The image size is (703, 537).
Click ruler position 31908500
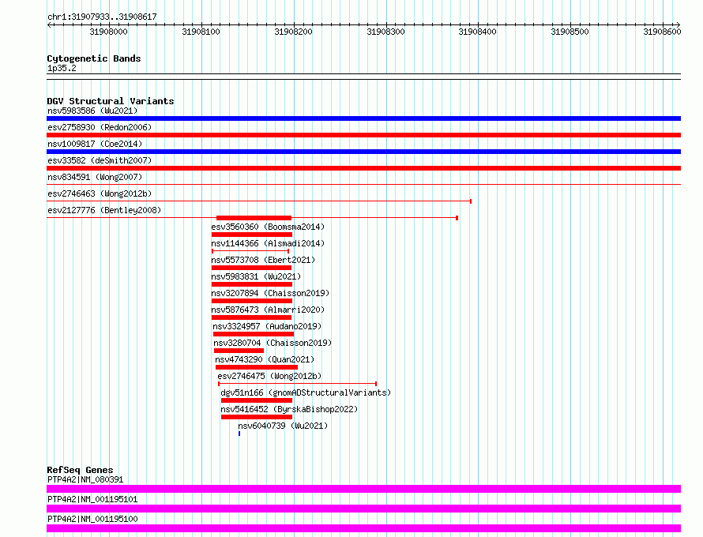pos(570,32)
